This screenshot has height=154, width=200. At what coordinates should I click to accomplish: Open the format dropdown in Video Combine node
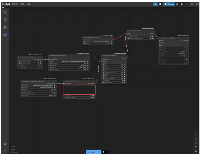click(175, 53)
